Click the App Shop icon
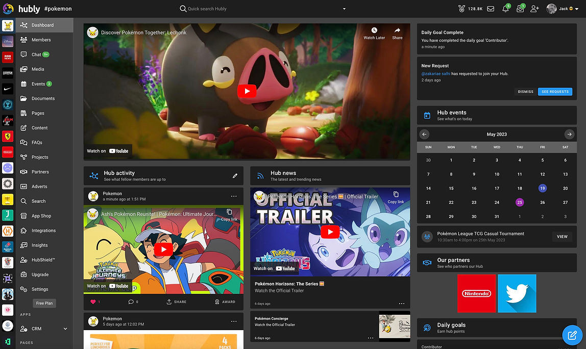Screen dimensions: 586x349 click(23, 216)
